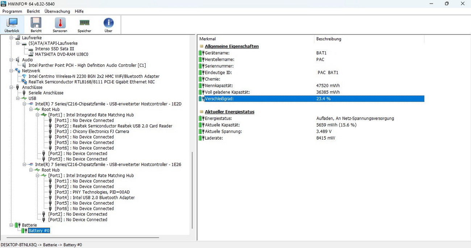Open the Überblick toolbar icon
471x248 pixels.
coord(12,25)
